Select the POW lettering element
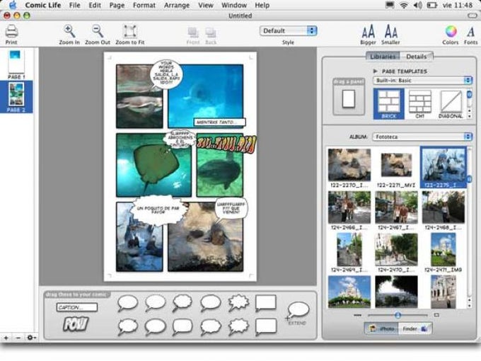The width and height of the screenshot is (481, 361). (75, 324)
